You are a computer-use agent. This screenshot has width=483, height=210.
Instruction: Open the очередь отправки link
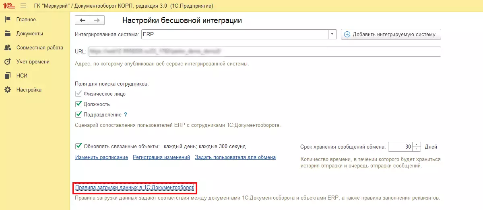(x=370, y=165)
